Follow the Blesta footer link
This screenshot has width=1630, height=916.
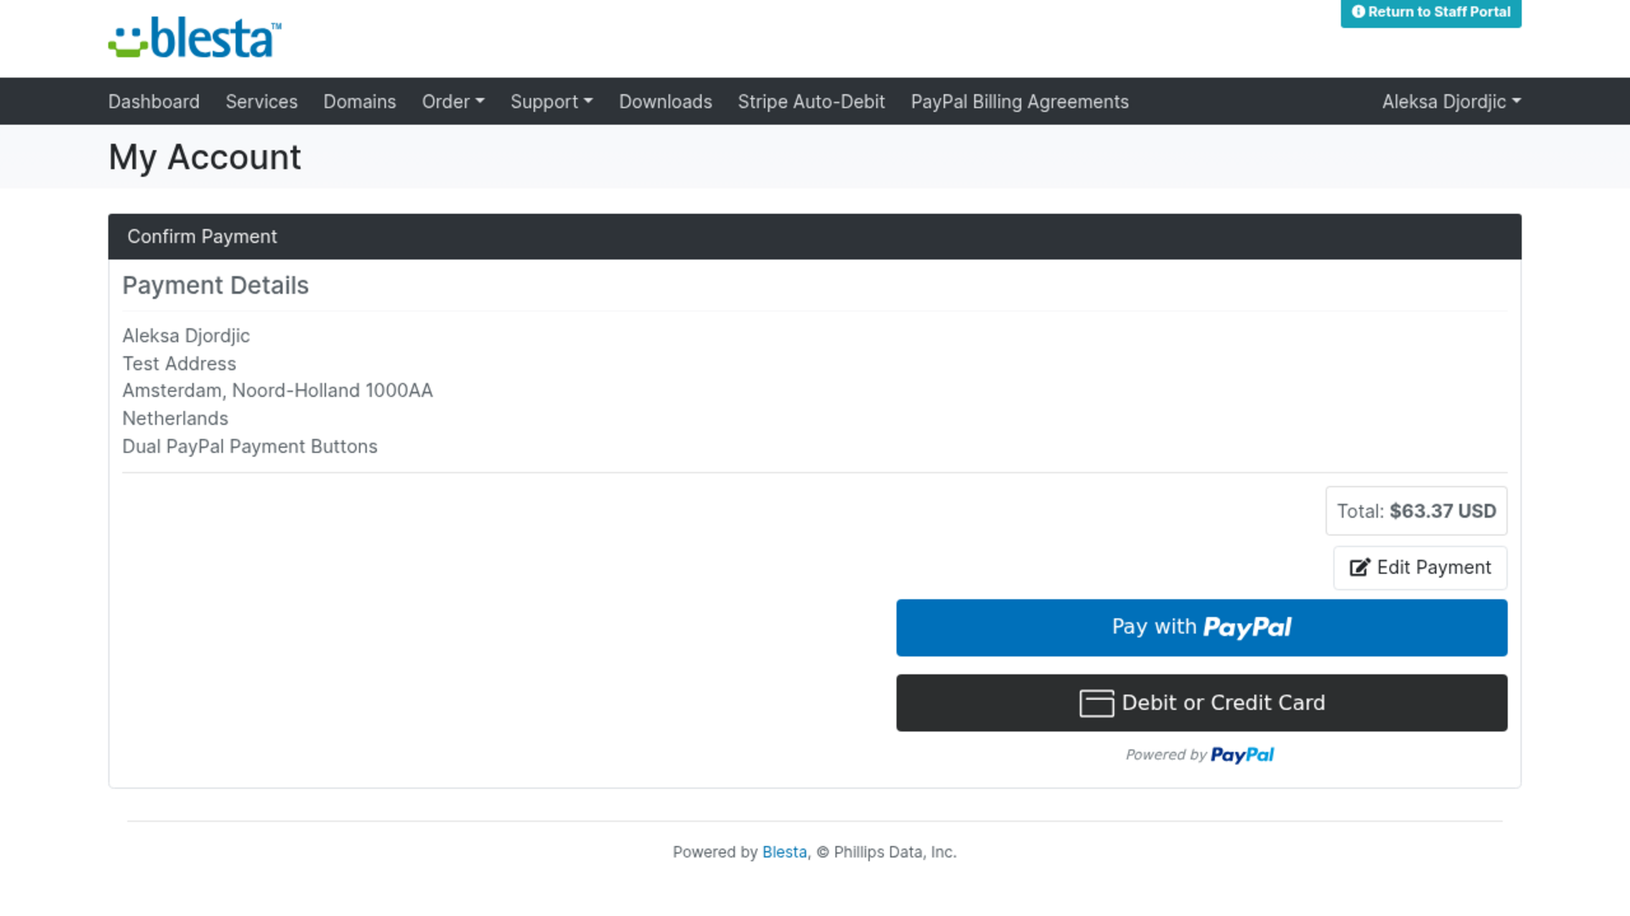coord(784,852)
